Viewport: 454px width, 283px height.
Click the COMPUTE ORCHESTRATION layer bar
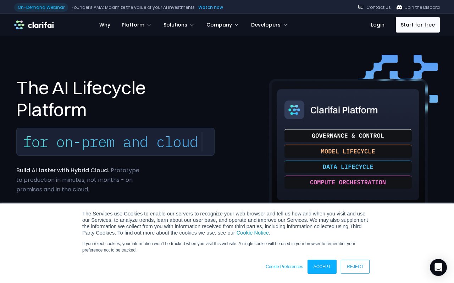pos(348,183)
